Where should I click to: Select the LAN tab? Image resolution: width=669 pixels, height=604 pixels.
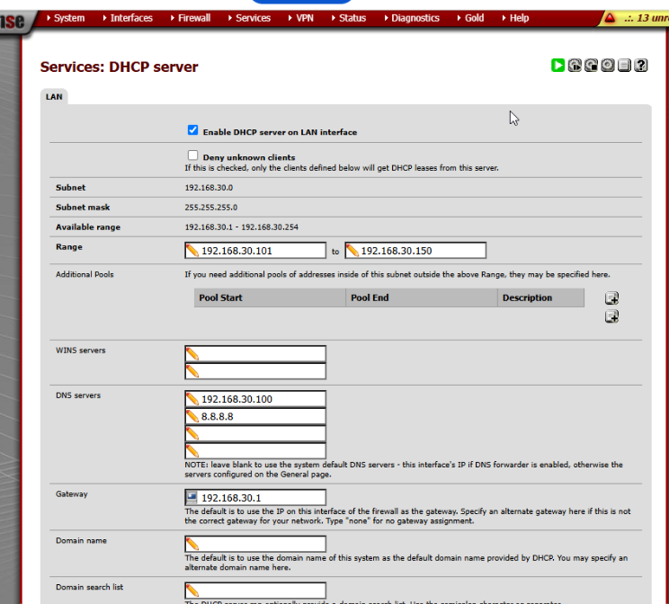point(54,96)
